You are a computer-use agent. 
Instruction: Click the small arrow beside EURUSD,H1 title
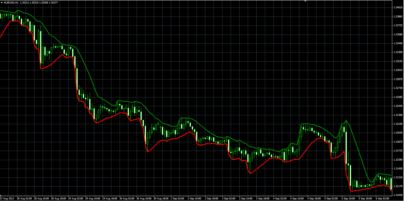(x=2, y=2)
